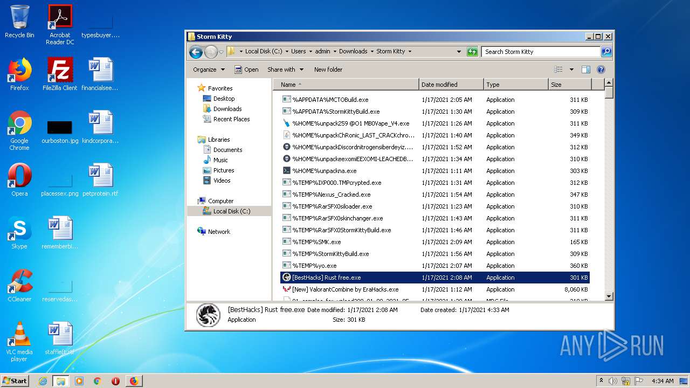
Task: Open the Google Chrome desktop shortcut
Action: 19,130
